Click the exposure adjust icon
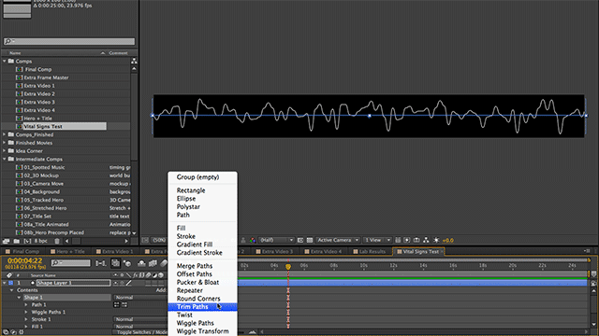 pyautogui.click(x=436, y=240)
